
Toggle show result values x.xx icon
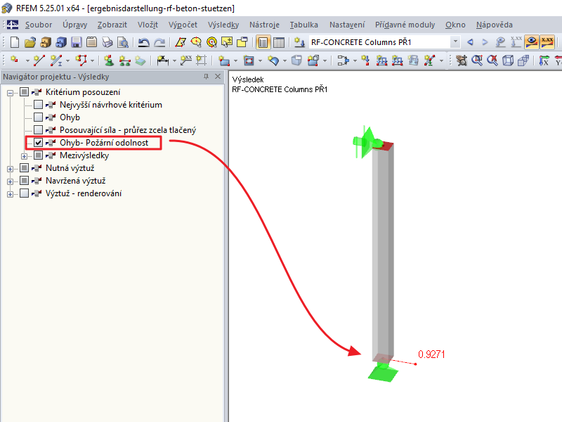tap(547, 42)
